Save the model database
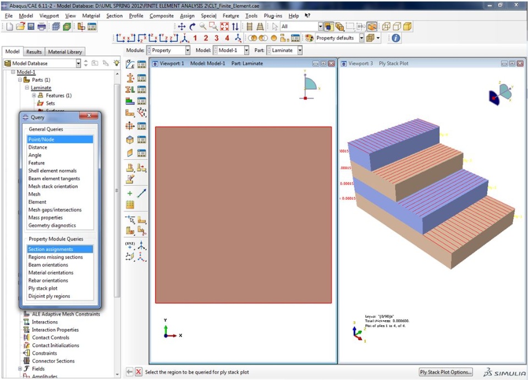Screen dimensions: 528x380 coord(31,26)
